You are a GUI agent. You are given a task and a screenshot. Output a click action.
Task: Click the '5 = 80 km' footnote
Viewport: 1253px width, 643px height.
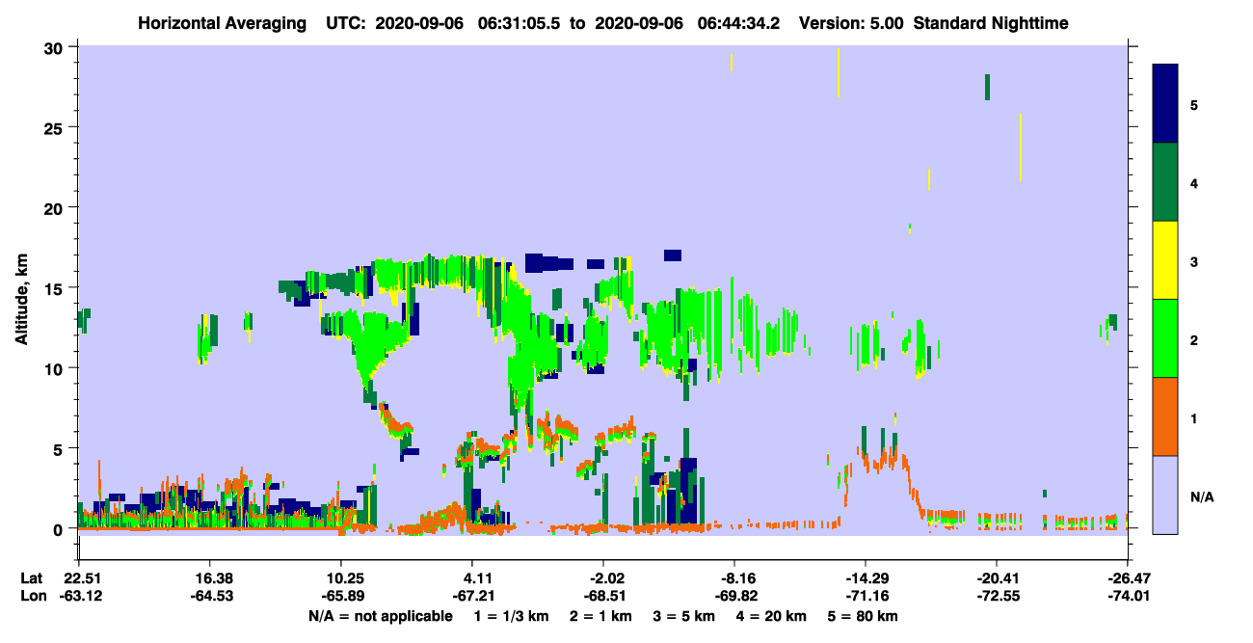(x=863, y=616)
